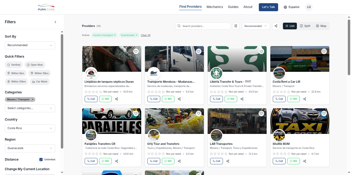
Task: Open the Region Guanacaste dropdown
Action: coord(30,148)
